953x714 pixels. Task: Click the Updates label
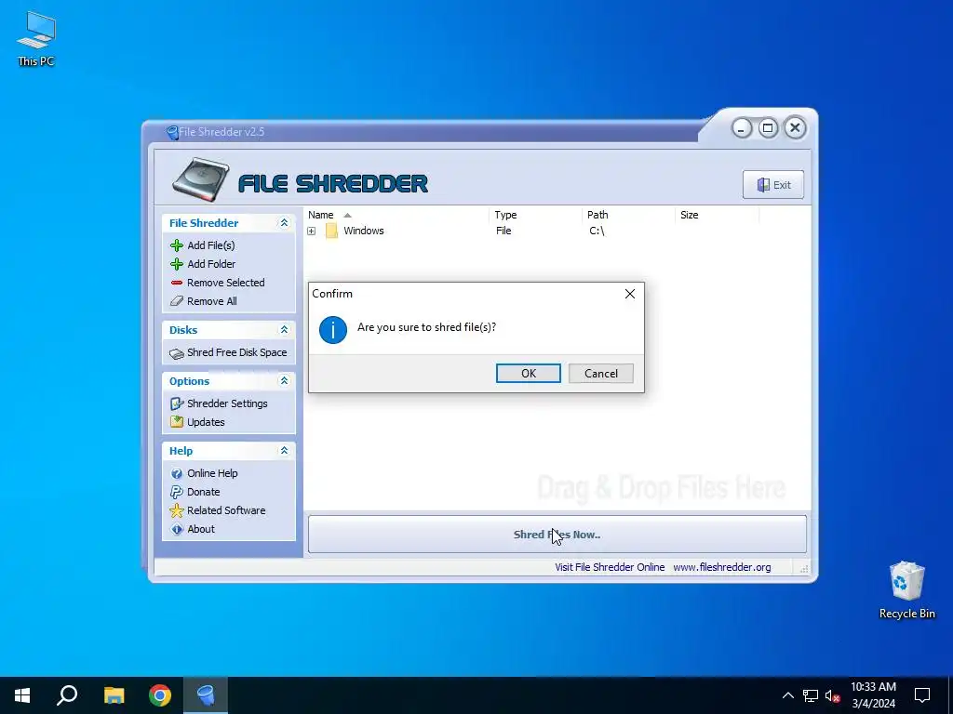pyautogui.click(x=206, y=422)
